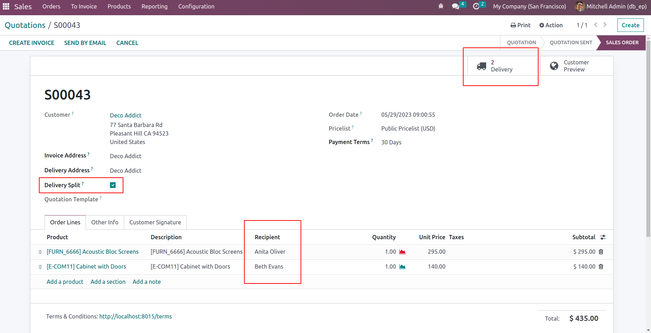
Task: Toggle the Delivery Split checkbox
Action: 113,185
